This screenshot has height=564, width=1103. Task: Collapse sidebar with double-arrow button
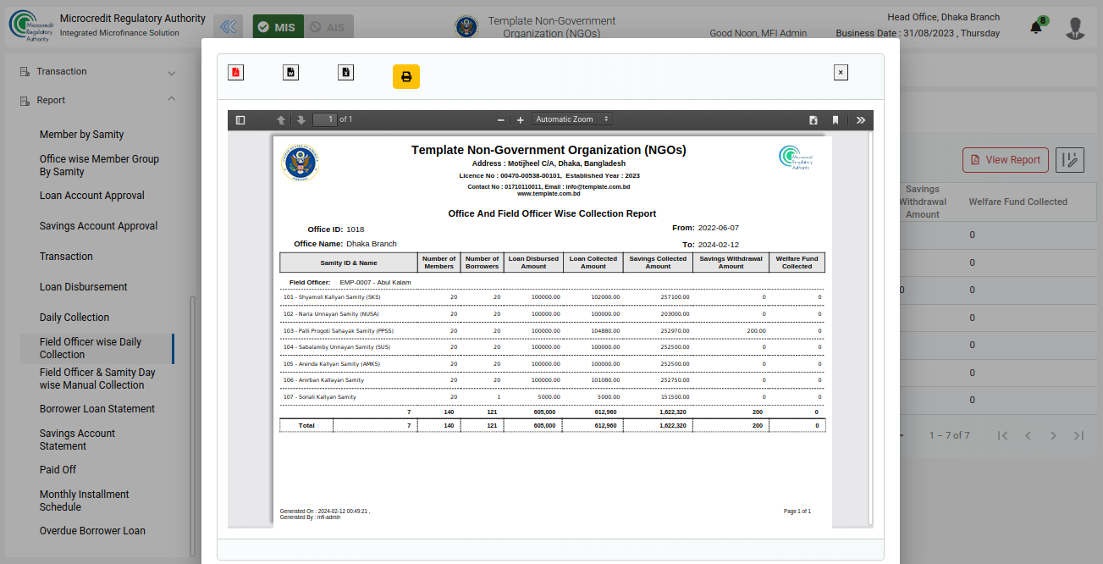[x=228, y=27]
